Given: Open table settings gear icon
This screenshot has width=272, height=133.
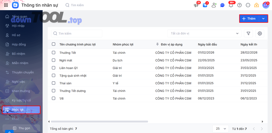Looking at the screenshot, I should pyautogui.click(x=260, y=34).
